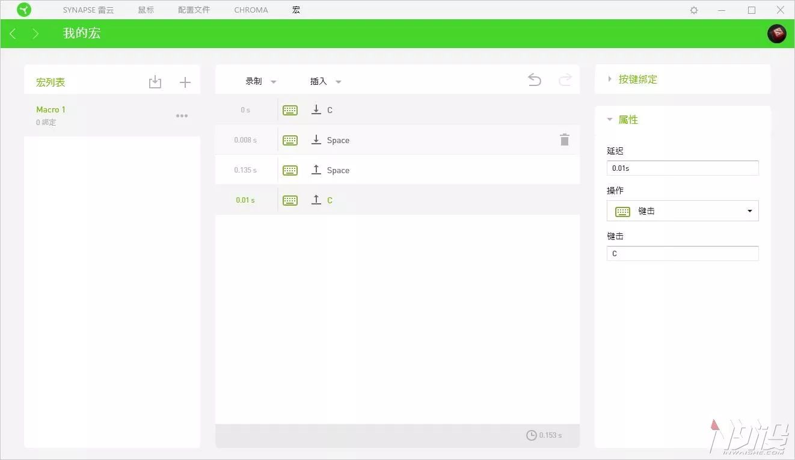The image size is (795, 460).
Task: Select the 0 s delay value
Action: (x=245, y=110)
